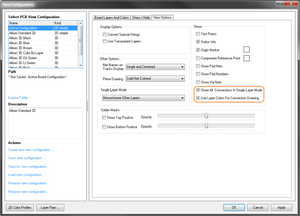Click the Explore Folder link
Screen dimensions: 300x216
(20, 98)
